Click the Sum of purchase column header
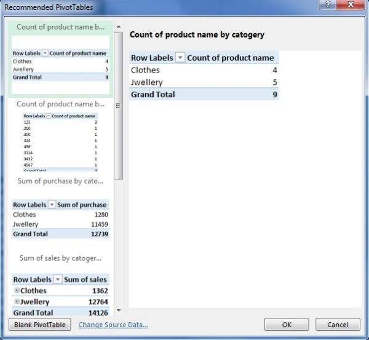 pos(82,205)
